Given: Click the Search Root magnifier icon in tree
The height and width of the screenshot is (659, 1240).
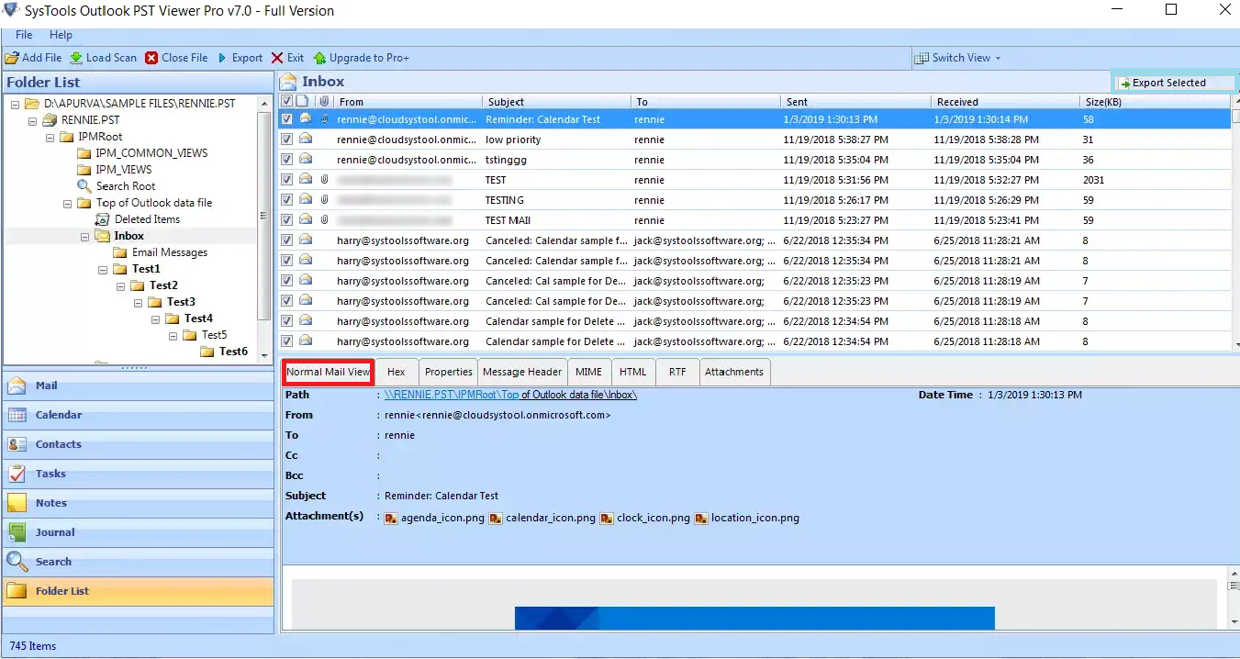Looking at the screenshot, I should point(84,186).
